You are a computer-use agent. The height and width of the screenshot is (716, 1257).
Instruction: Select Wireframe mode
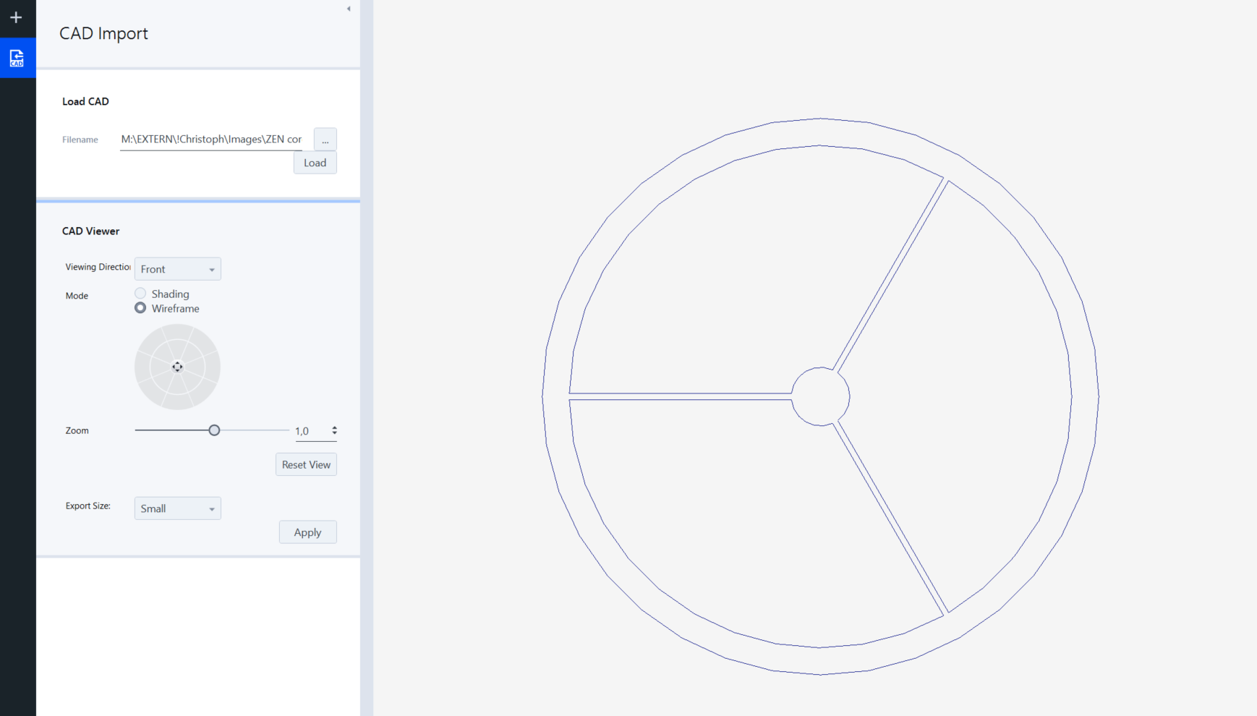[x=140, y=307]
